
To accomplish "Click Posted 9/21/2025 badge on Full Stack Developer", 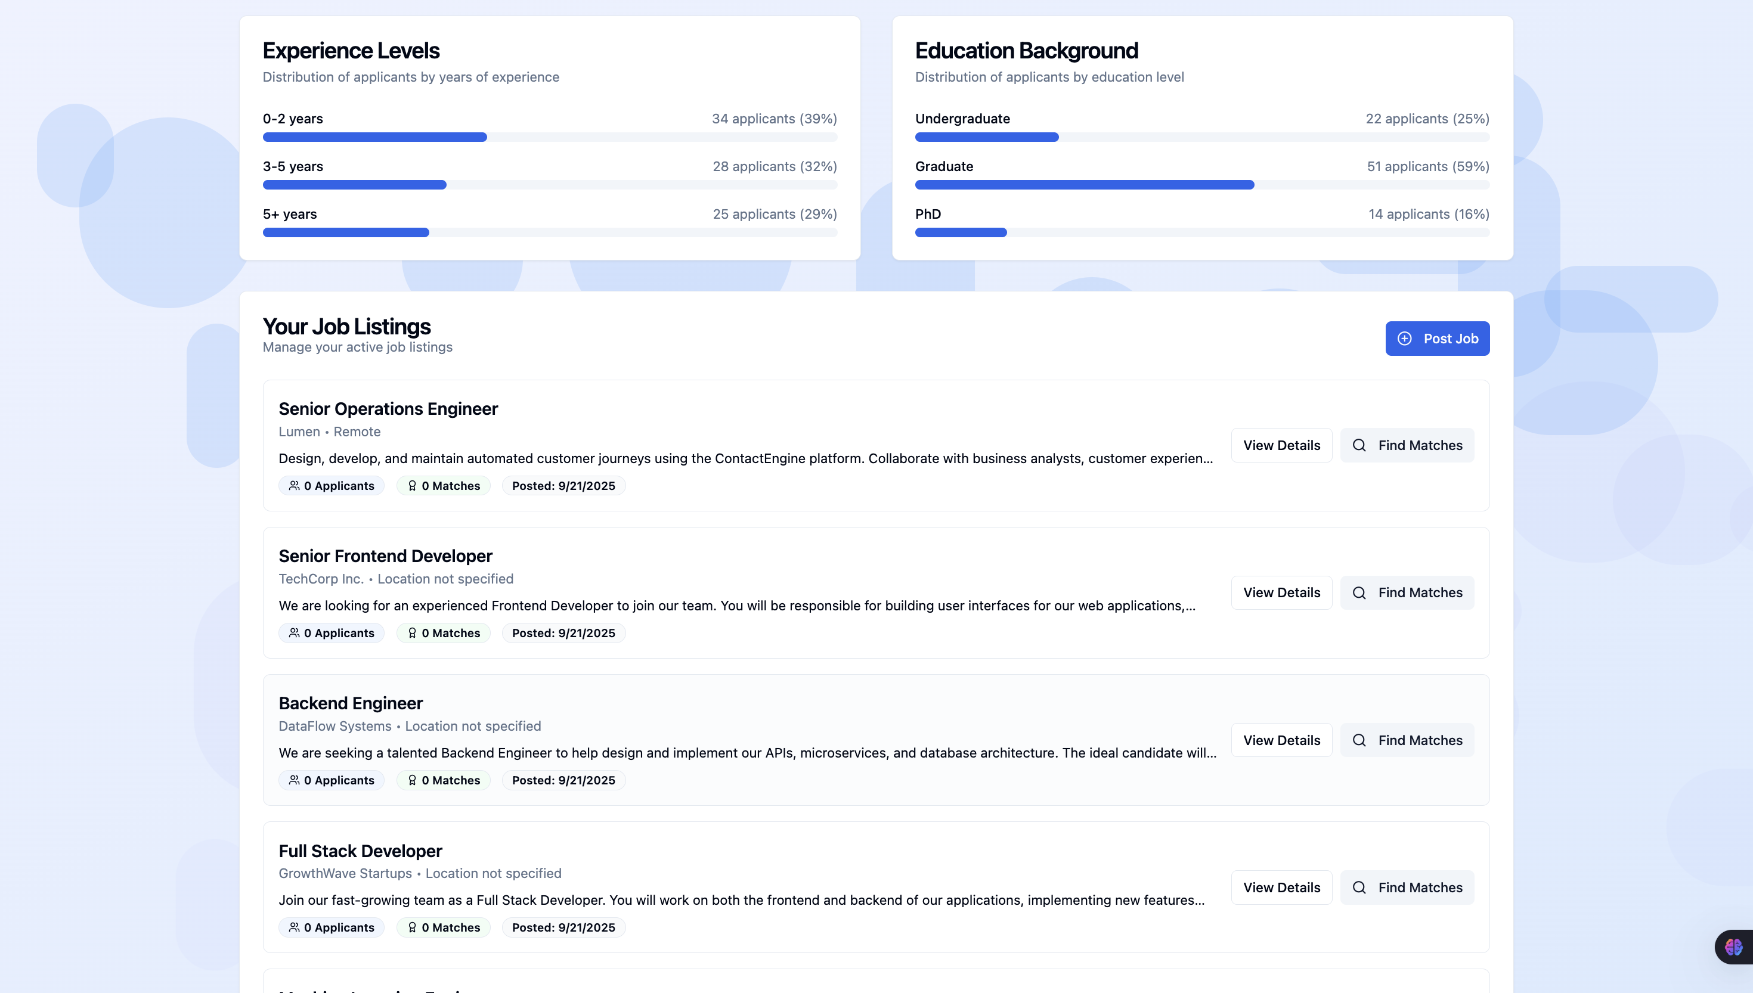I will 563,927.
